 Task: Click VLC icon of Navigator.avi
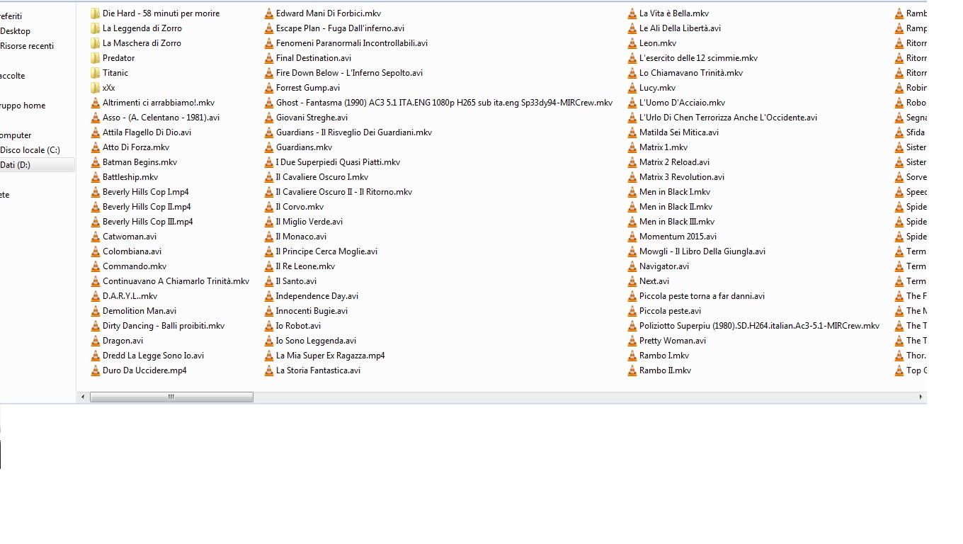point(632,266)
